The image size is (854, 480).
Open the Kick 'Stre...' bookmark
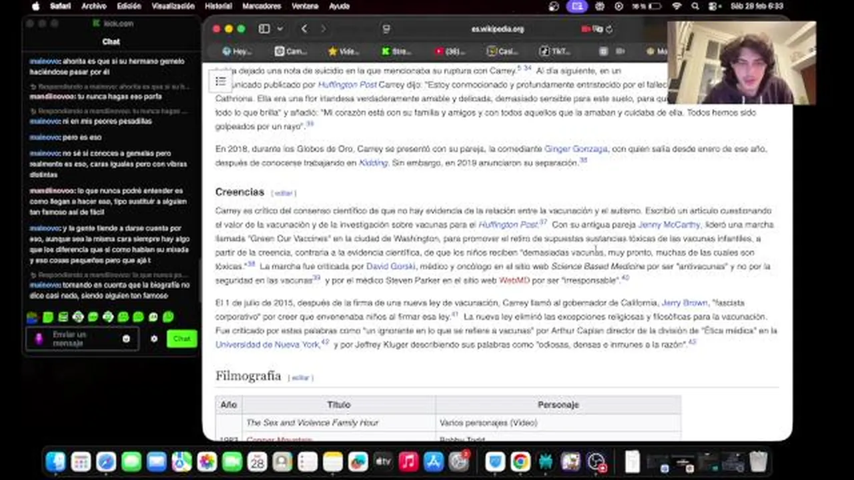tap(397, 51)
